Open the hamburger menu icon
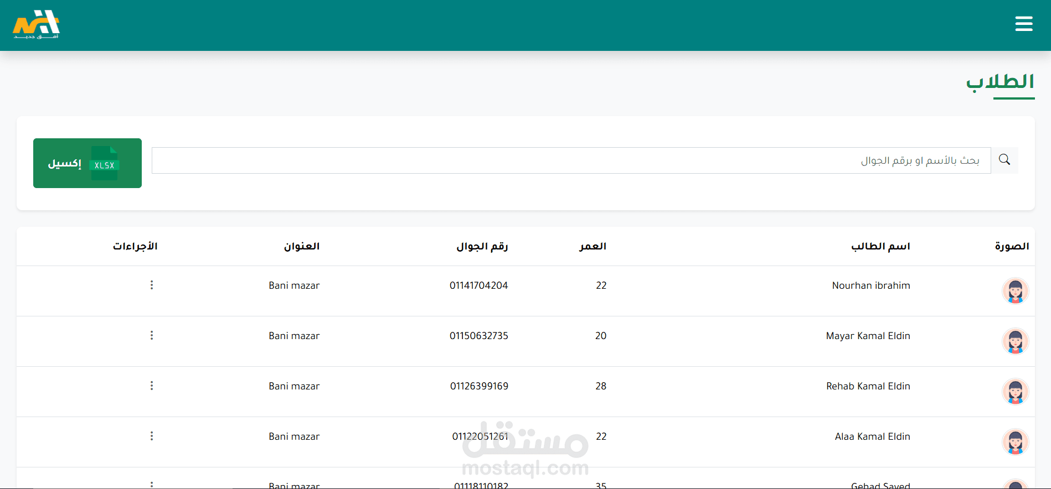The height and width of the screenshot is (489, 1051). point(1023,24)
